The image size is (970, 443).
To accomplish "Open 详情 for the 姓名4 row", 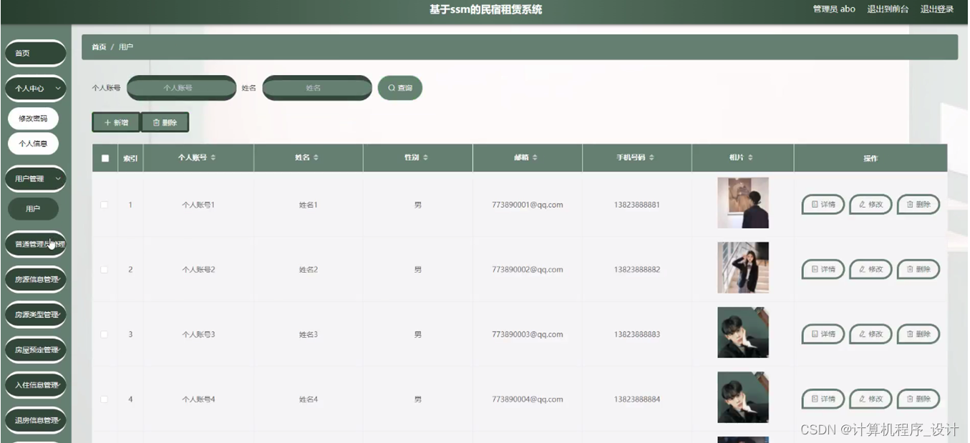I will coord(823,399).
